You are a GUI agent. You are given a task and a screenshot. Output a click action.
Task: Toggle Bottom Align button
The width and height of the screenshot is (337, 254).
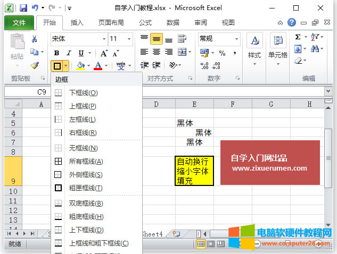coord(169,39)
